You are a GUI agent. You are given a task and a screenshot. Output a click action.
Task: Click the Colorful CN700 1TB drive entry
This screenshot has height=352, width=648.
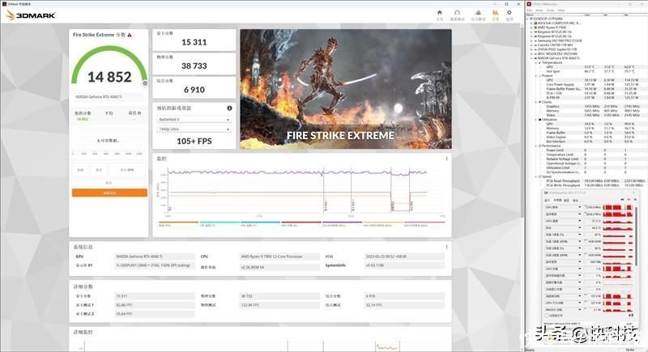click(x=555, y=45)
